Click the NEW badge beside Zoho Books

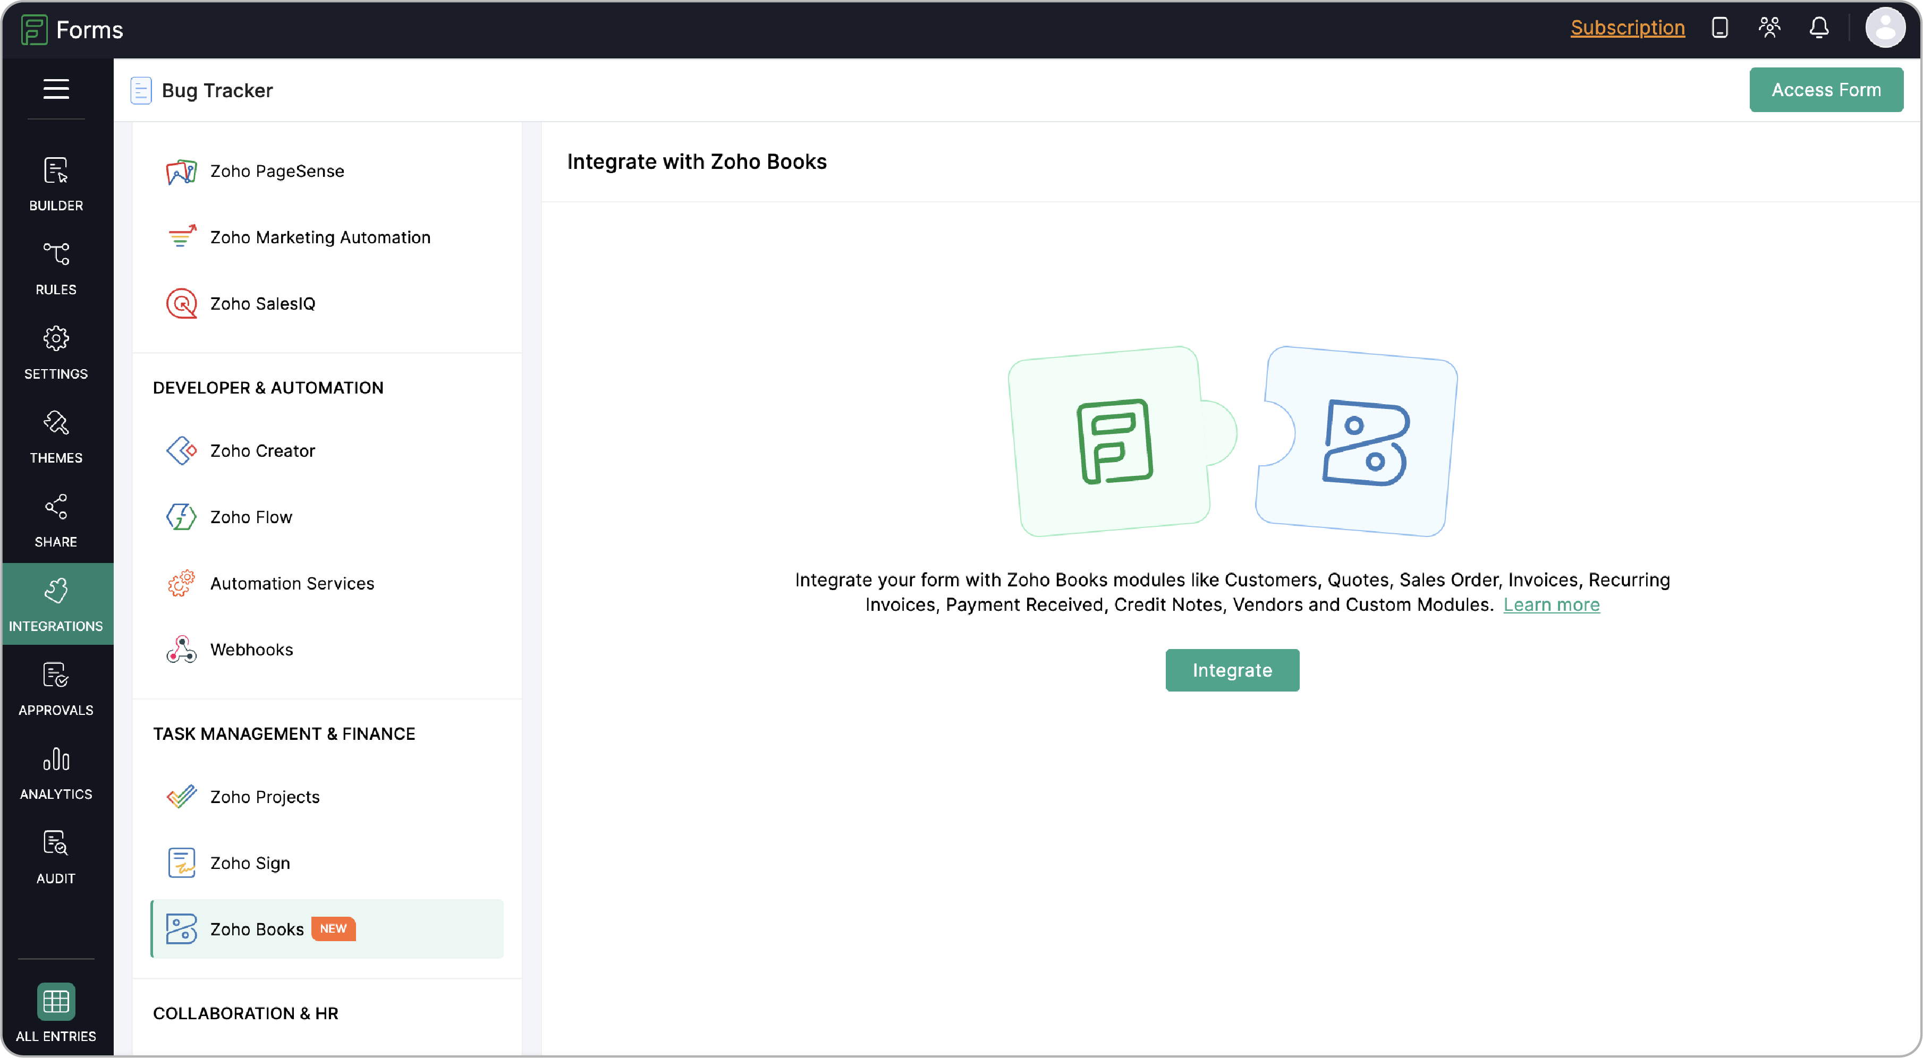click(x=333, y=929)
